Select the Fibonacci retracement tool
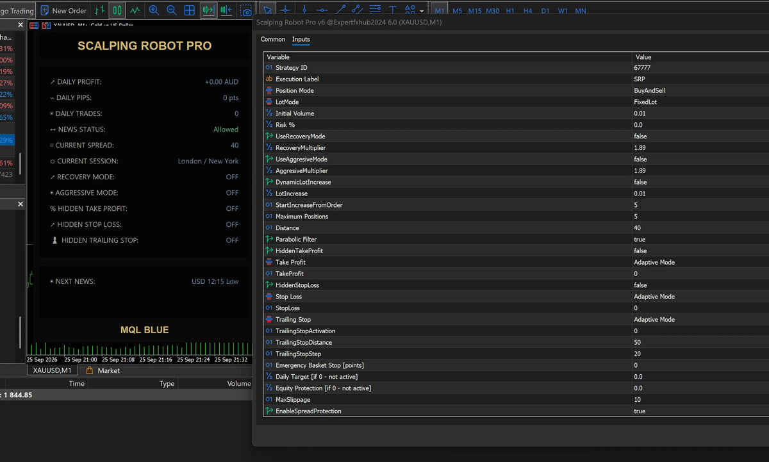This screenshot has width=769, height=462. (x=375, y=10)
